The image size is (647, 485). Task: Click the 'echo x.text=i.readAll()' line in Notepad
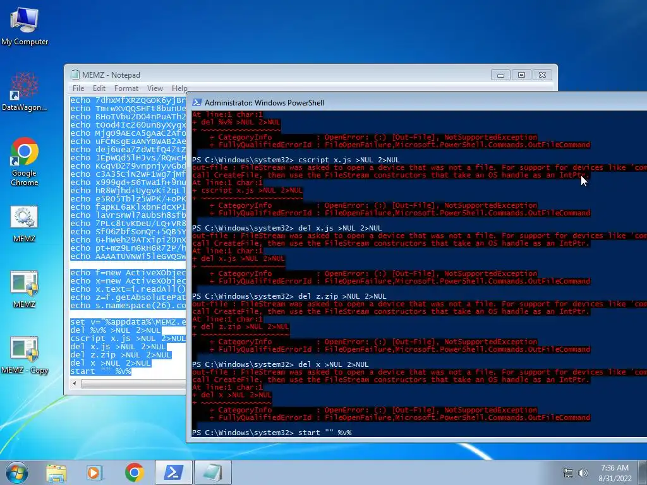(x=128, y=289)
